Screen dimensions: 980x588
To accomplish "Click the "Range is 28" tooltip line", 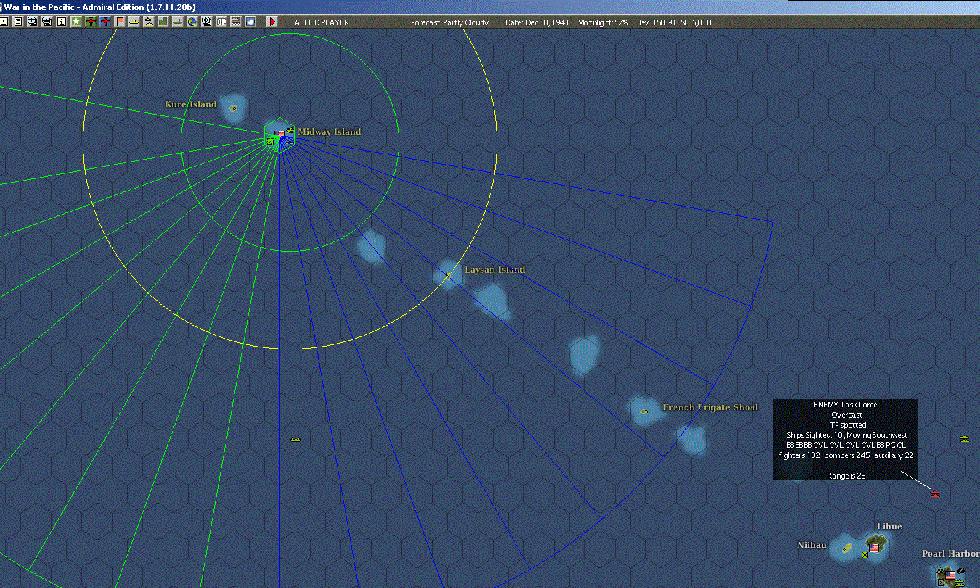I will point(846,476).
